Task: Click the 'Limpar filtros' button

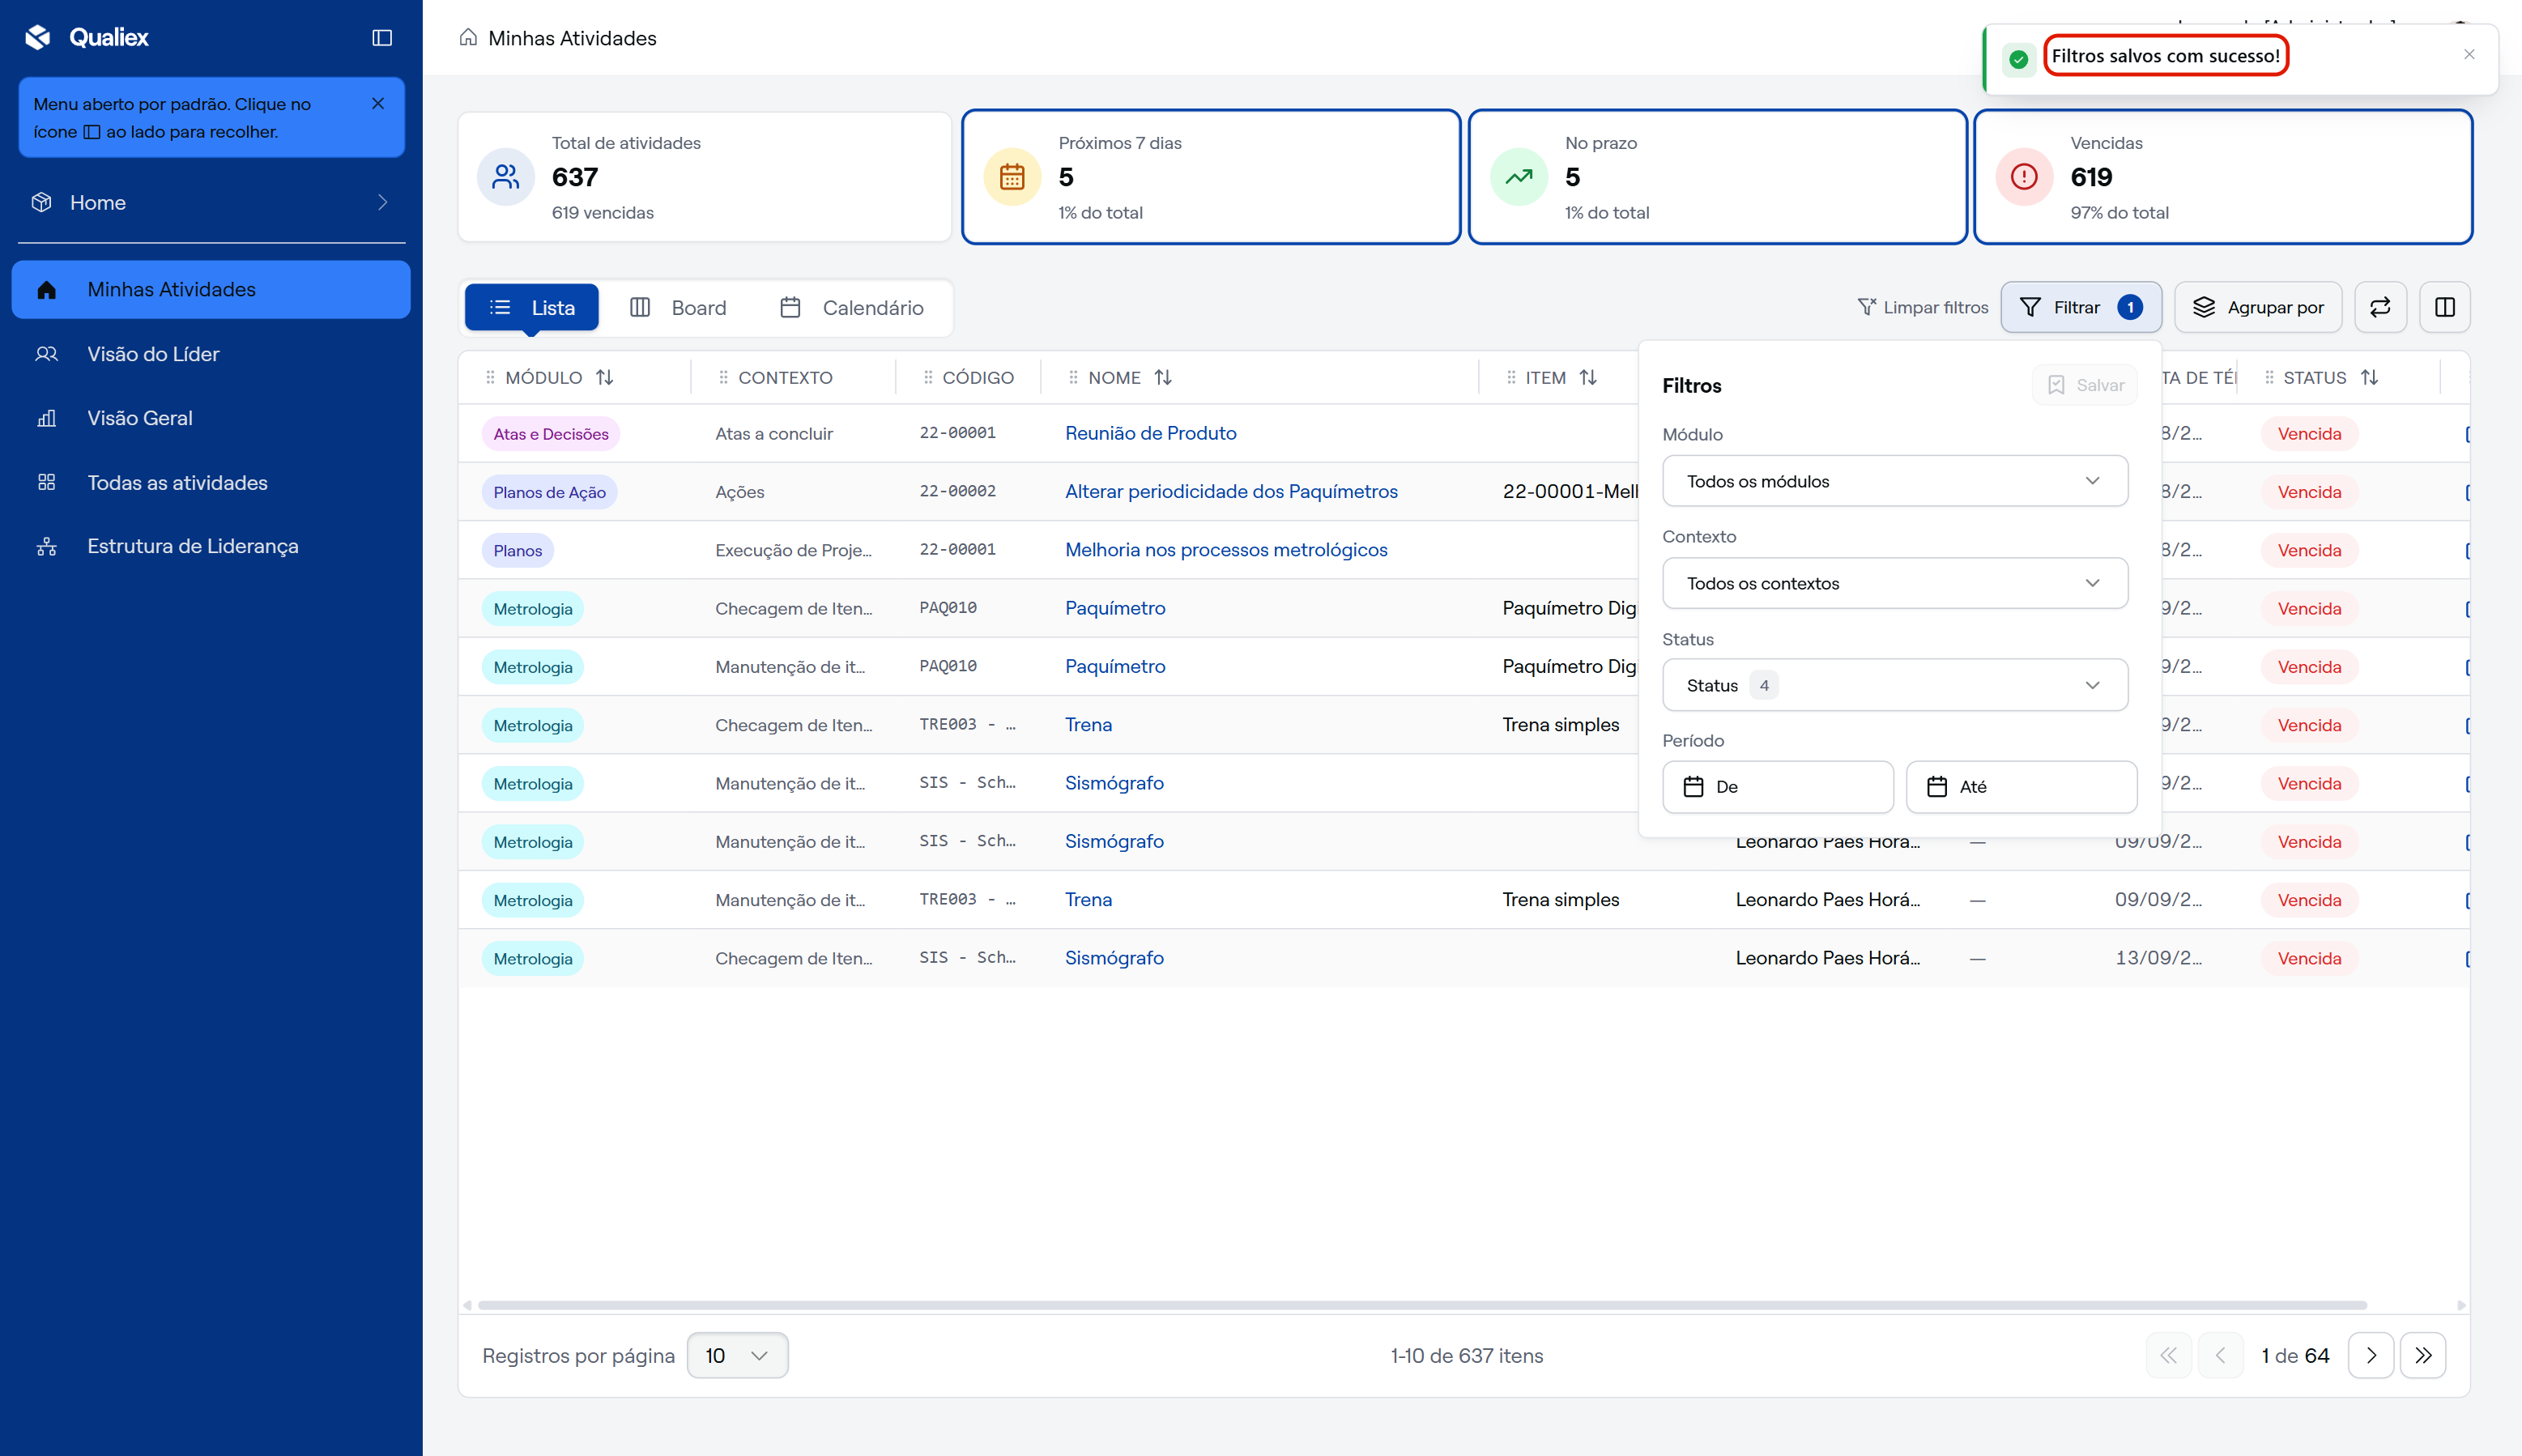Action: (1922, 307)
